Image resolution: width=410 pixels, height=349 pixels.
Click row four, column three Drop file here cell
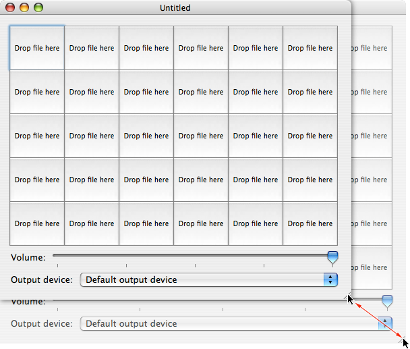click(146, 180)
